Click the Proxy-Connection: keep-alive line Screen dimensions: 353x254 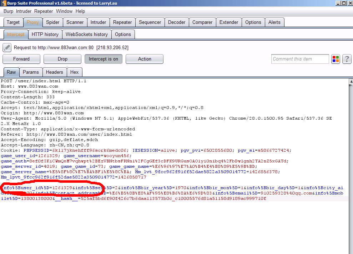[x=41, y=92]
